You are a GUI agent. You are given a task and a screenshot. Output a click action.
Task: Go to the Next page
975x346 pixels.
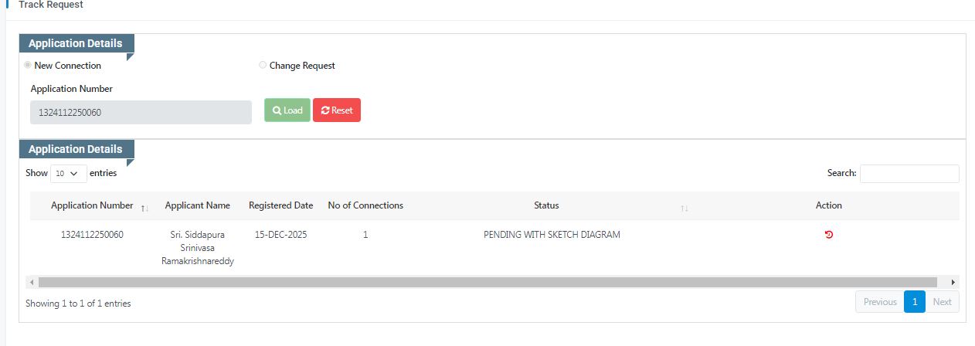(942, 302)
